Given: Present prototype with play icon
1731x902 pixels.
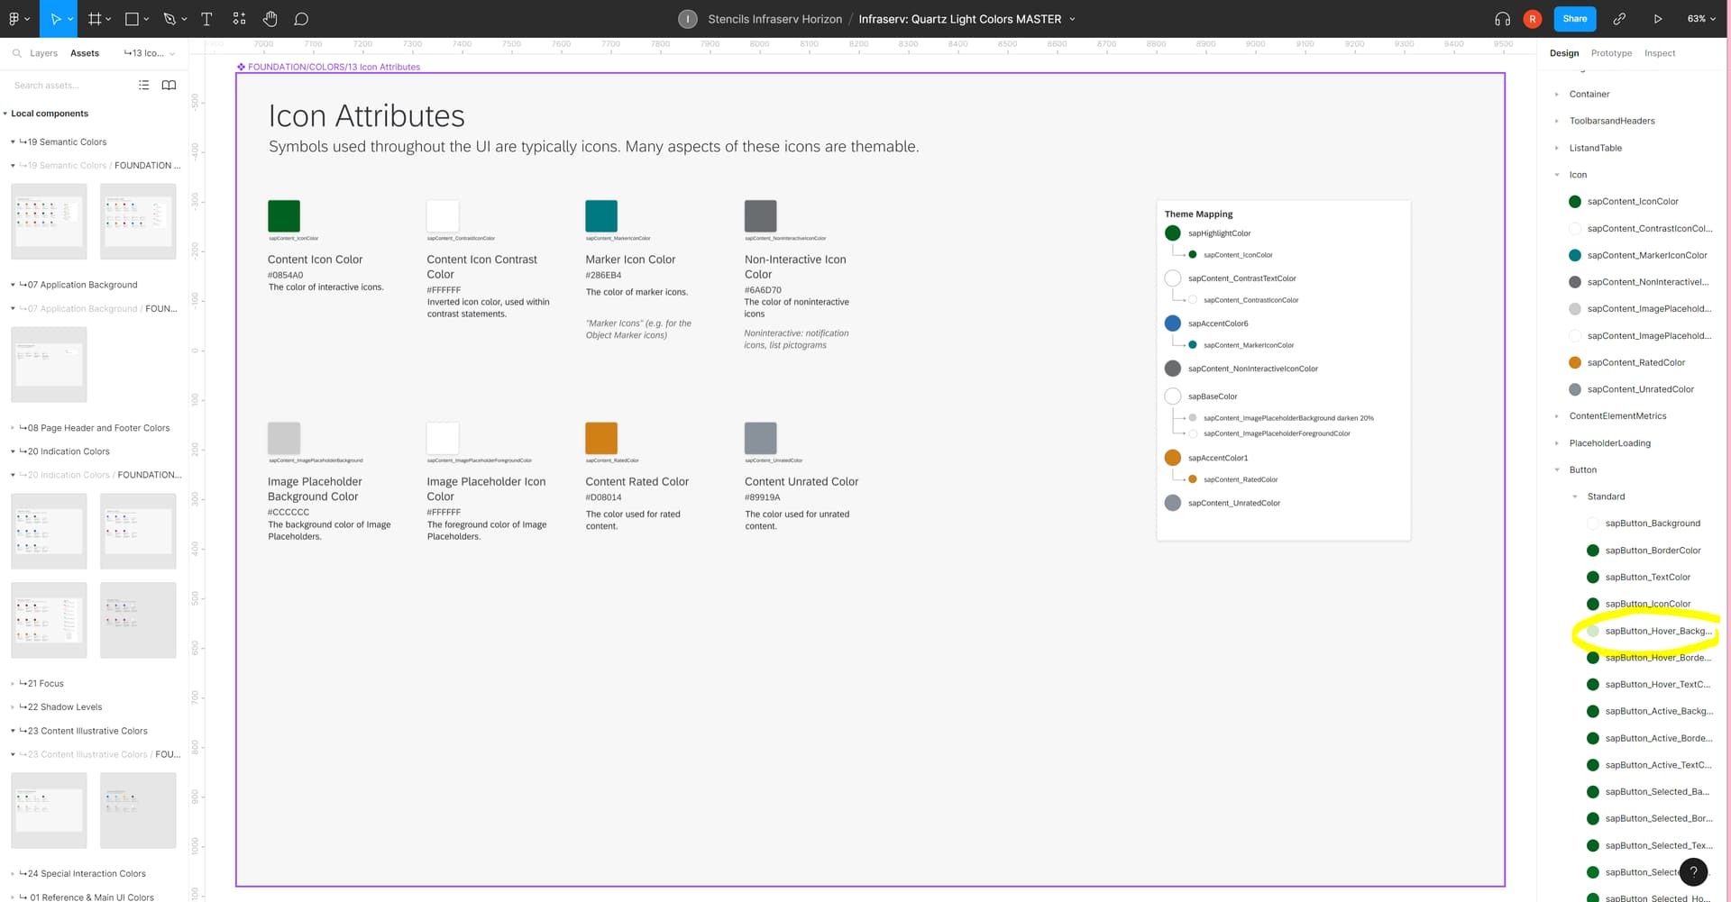Looking at the screenshot, I should [x=1657, y=19].
